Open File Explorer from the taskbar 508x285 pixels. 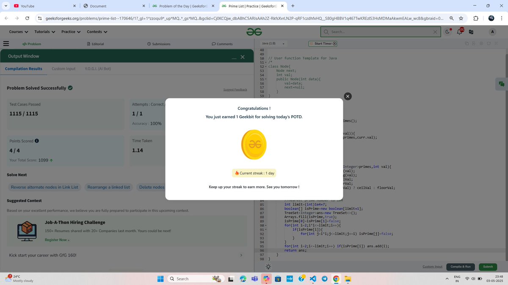point(348,279)
